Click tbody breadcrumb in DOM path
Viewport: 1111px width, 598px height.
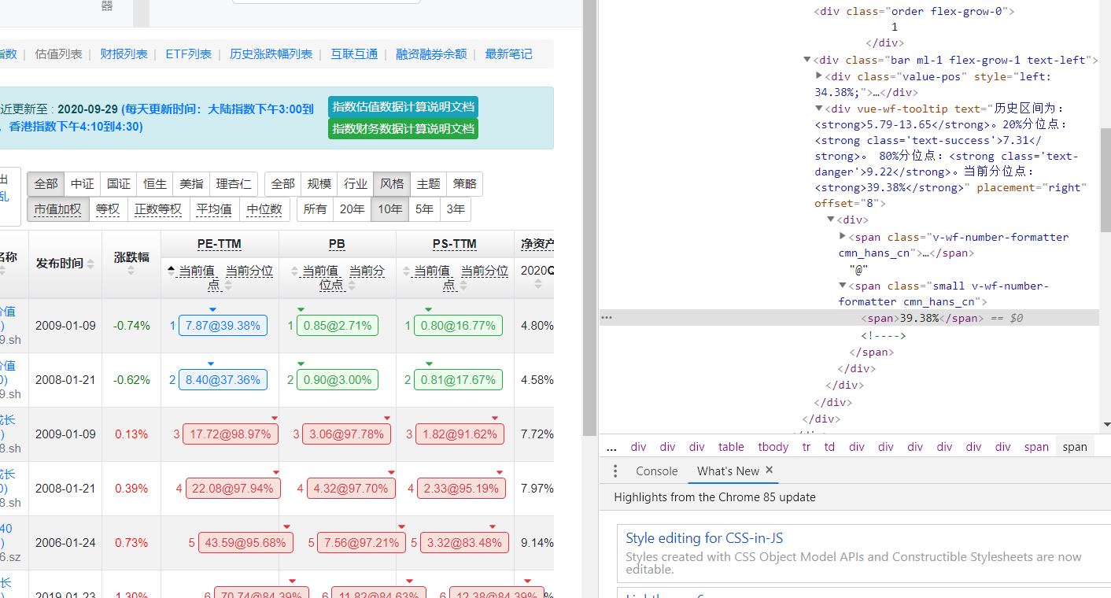(773, 447)
